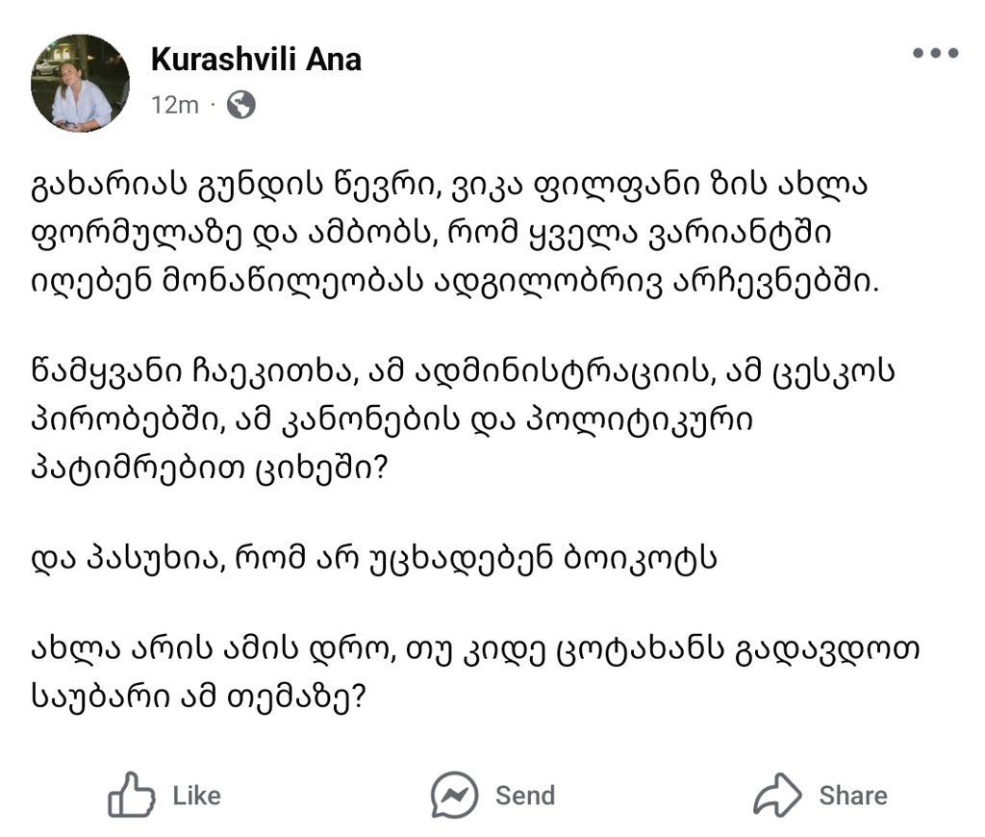985x837 pixels.
Task: Click the final paragraph starting with ახლა არის
Action: (x=475, y=673)
